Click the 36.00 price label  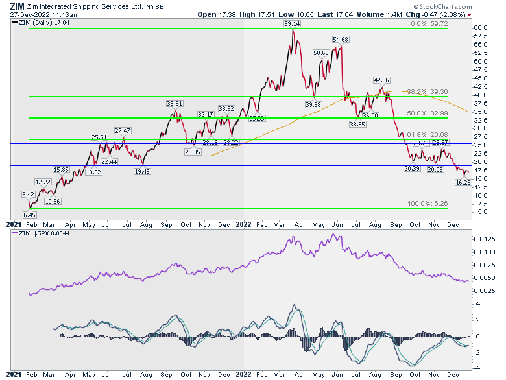tap(370, 116)
